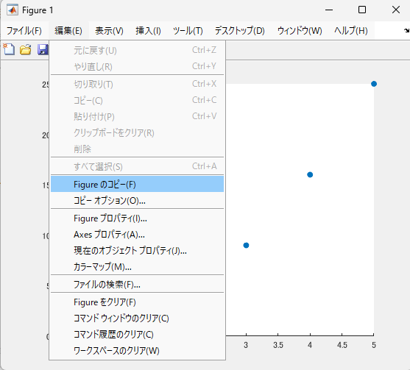Open the ヘルプ(H) menu
The image size is (410, 370).
click(351, 31)
